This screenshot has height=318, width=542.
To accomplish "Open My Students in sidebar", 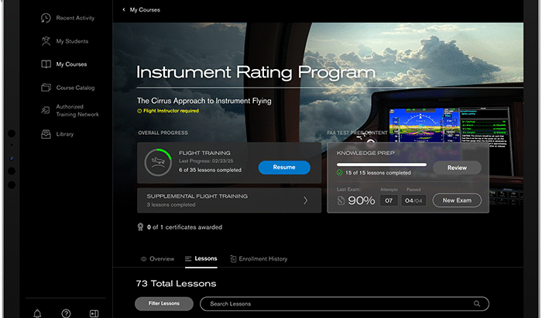I will [64, 41].
